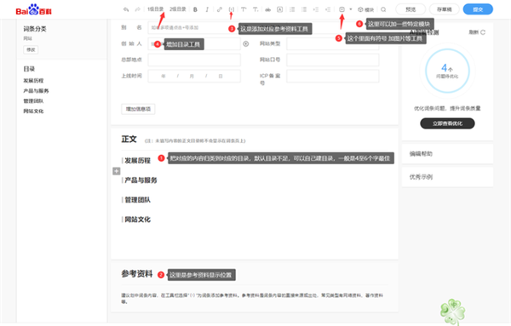Click the 网站口号 input field
Image resolution: width=511 pixels, height=326 pixels.
(x=333, y=60)
